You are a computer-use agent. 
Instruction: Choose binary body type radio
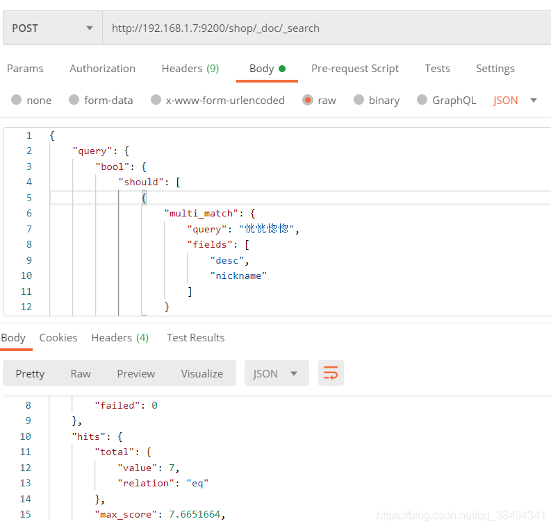(x=359, y=100)
